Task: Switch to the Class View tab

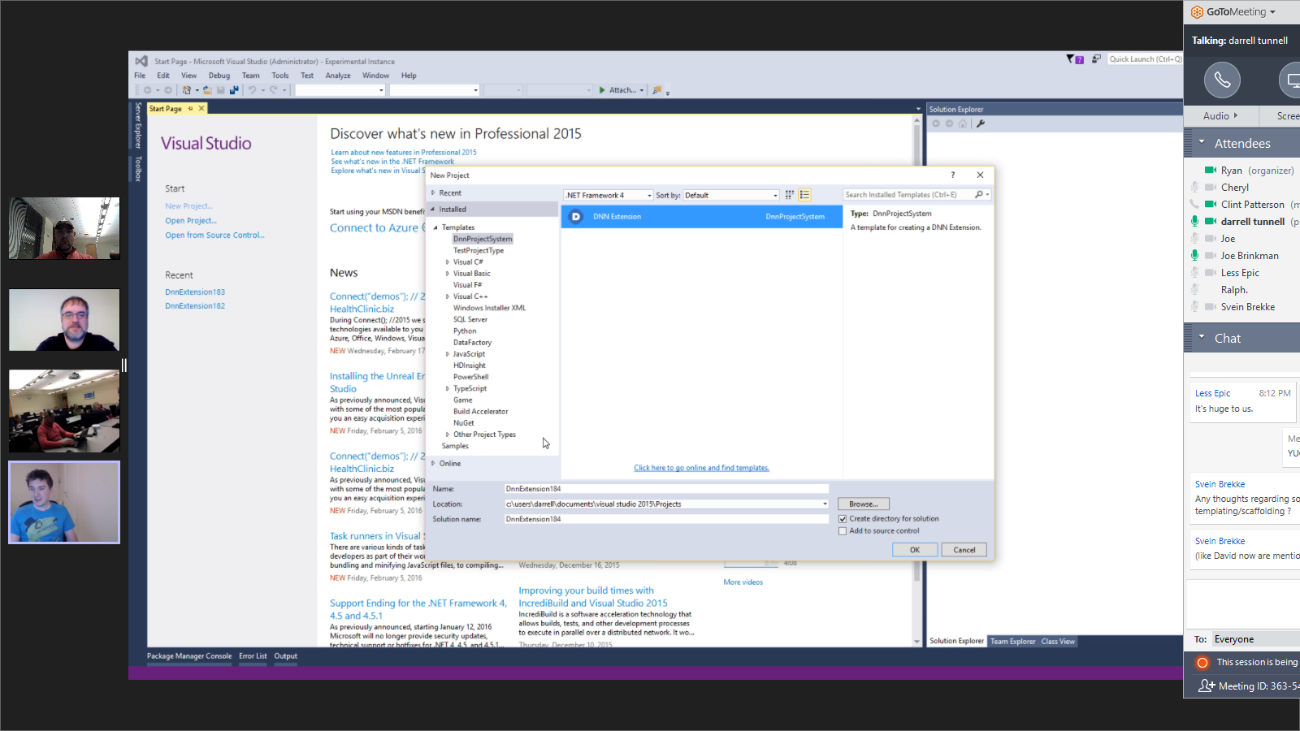Action: (1058, 642)
